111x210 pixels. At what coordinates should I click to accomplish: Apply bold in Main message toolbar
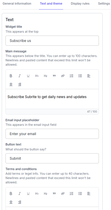(x=11, y=76)
